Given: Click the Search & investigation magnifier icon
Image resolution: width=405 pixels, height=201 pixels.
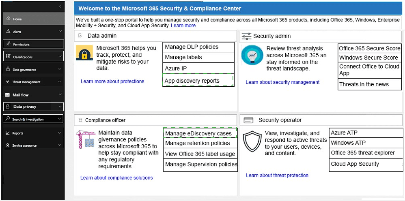Looking at the screenshot, I should (8, 119).
